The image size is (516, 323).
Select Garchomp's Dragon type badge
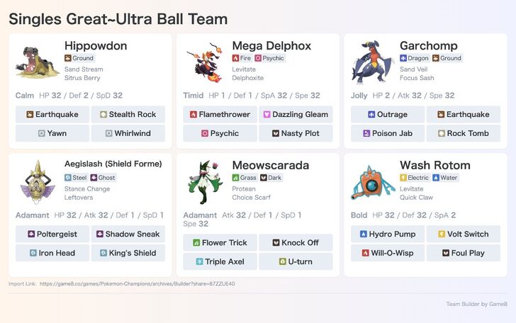click(x=415, y=58)
